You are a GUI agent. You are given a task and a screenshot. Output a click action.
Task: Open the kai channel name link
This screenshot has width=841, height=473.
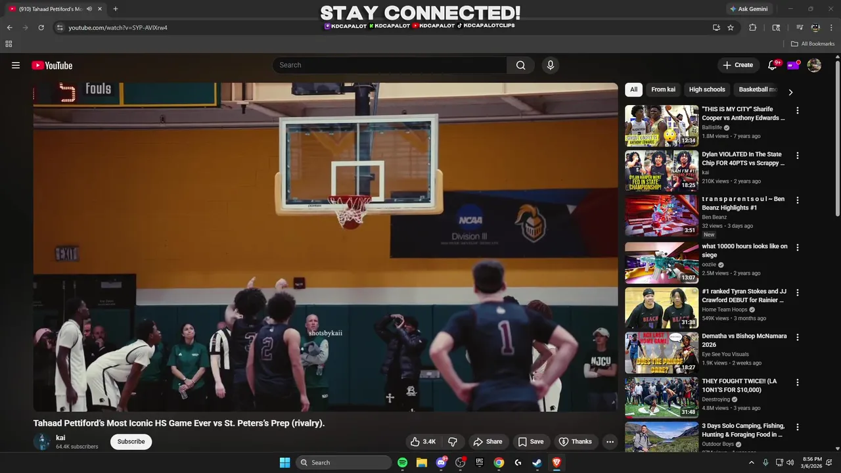pos(60,438)
